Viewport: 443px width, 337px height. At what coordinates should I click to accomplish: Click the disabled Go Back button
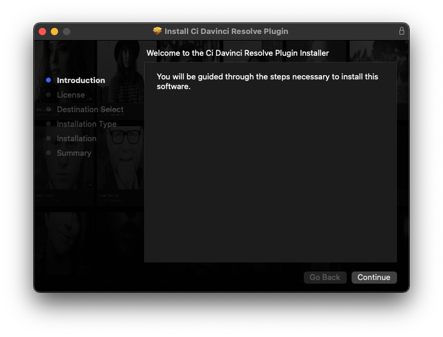coord(325,277)
